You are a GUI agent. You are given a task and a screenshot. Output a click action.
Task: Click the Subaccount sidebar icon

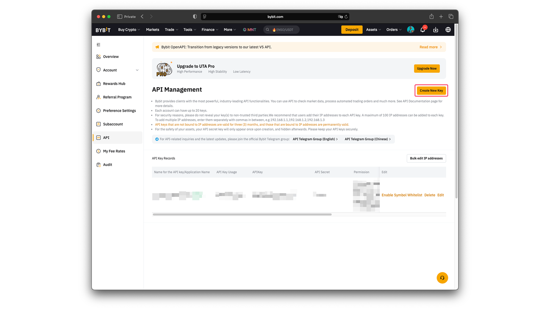tap(98, 124)
